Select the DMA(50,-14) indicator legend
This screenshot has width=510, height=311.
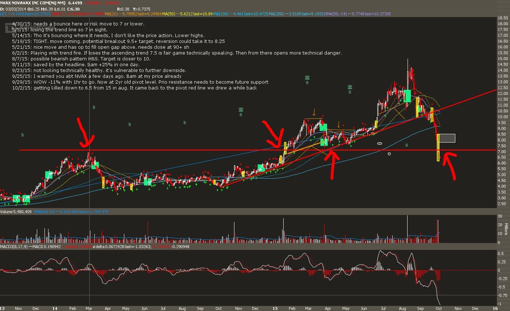coord(358,13)
